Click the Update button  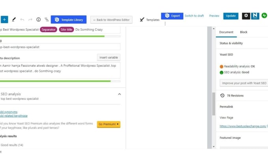231,16
